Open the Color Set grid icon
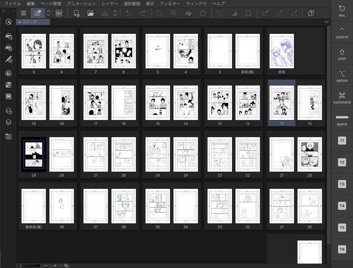 [8, 85]
